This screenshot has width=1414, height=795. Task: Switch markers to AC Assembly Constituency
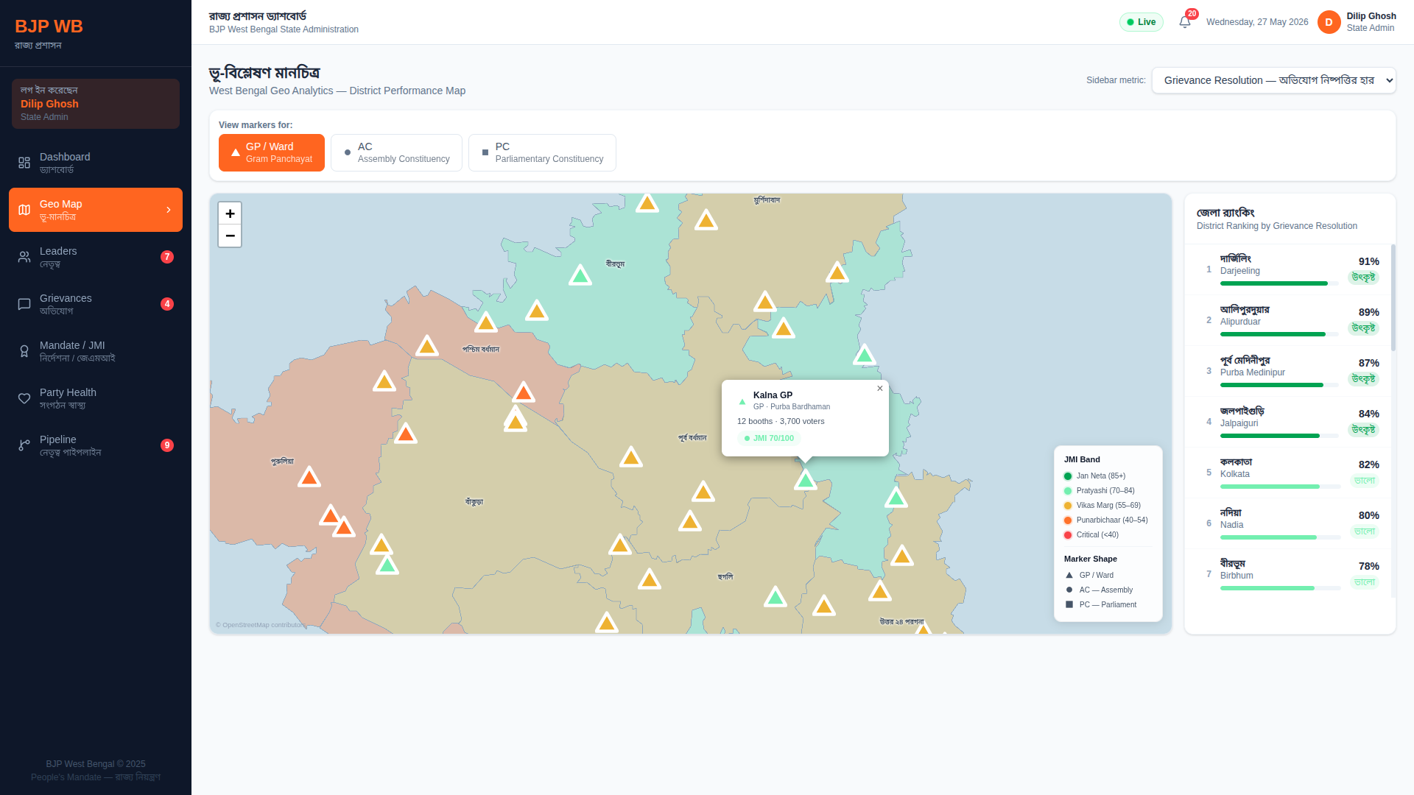[x=396, y=152]
